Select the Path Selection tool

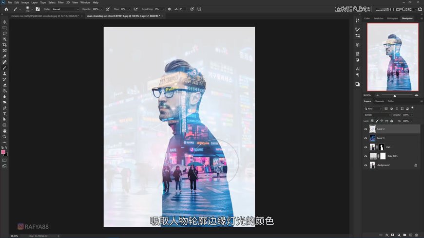click(x=4, y=119)
